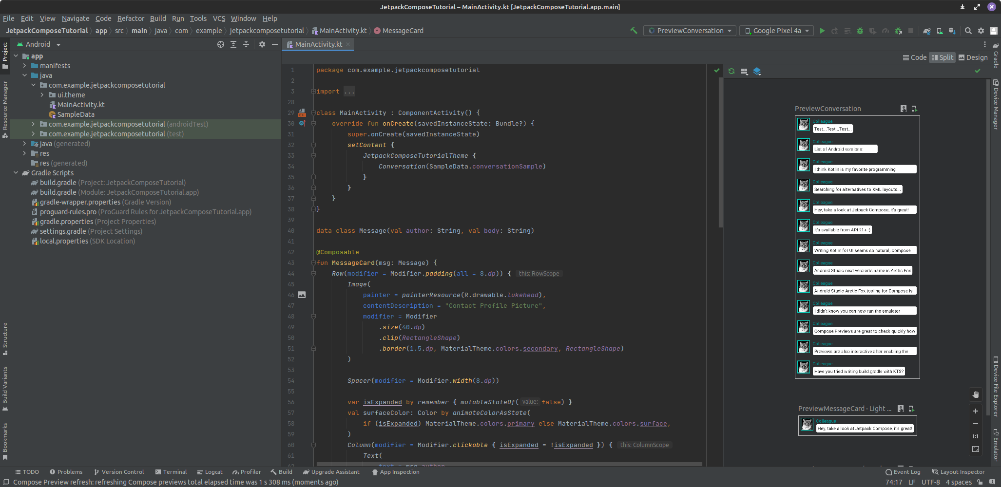This screenshot has height=487, width=1001.
Task: Start debugging with the green bug icon
Action: click(860, 31)
